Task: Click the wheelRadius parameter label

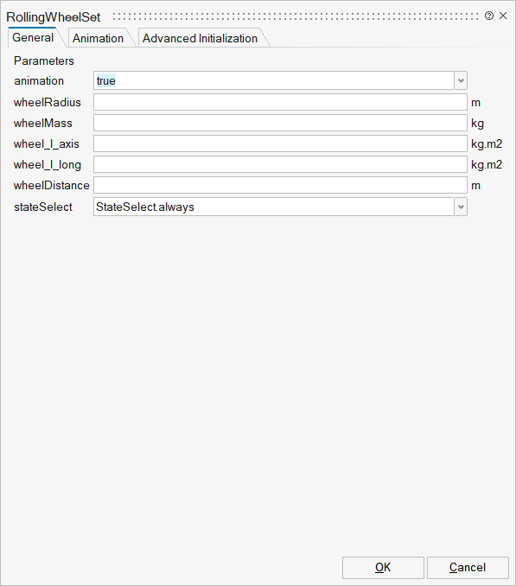Action: point(47,102)
